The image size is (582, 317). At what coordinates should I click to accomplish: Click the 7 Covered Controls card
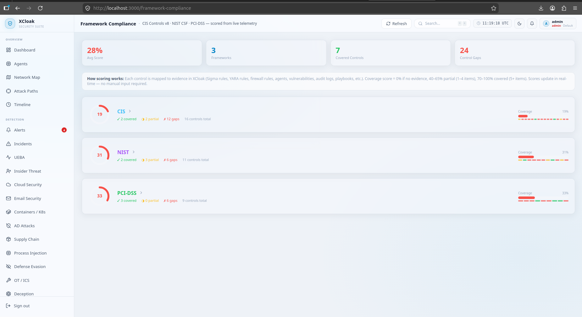pos(391,53)
